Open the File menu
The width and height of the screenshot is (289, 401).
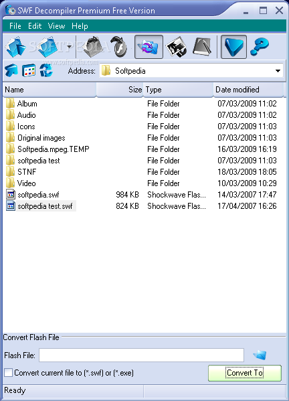click(x=15, y=26)
